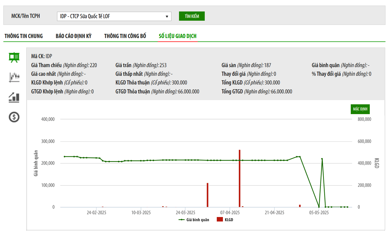386x231 pixels.
Task: Open the BÁO CÁO ĐỊNH KỲ tab
Action: click(74, 36)
